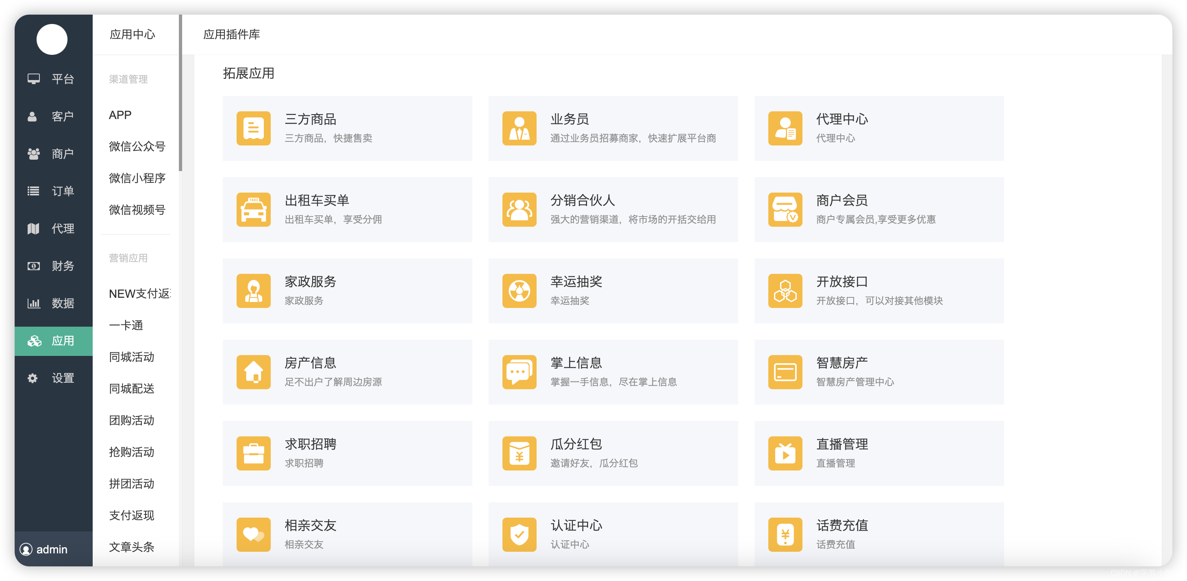The height and width of the screenshot is (581, 1187).
Task: Click the cubes icon beside 应用
Action: tap(34, 341)
